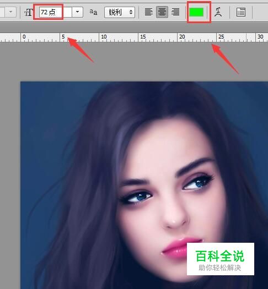Click the horizontal ruler at 10

pyautogui.click(x=104, y=37)
